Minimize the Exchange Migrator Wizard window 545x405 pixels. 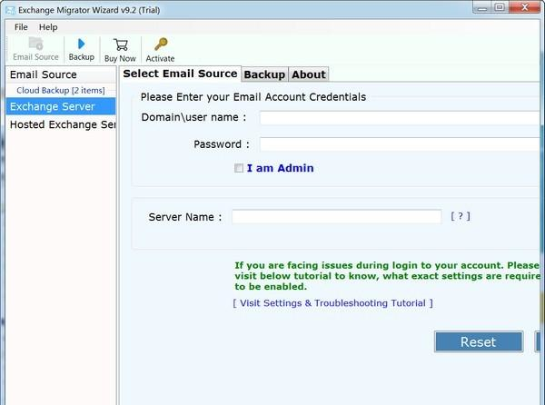coord(482,7)
